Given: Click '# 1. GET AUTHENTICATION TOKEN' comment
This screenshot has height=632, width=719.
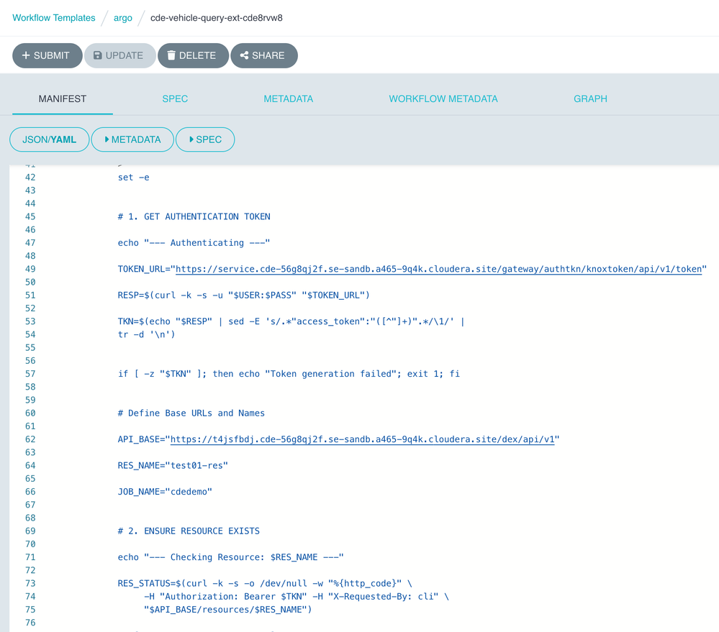Looking at the screenshot, I should coord(194,216).
